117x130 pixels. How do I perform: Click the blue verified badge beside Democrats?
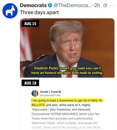click(x=50, y=6)
